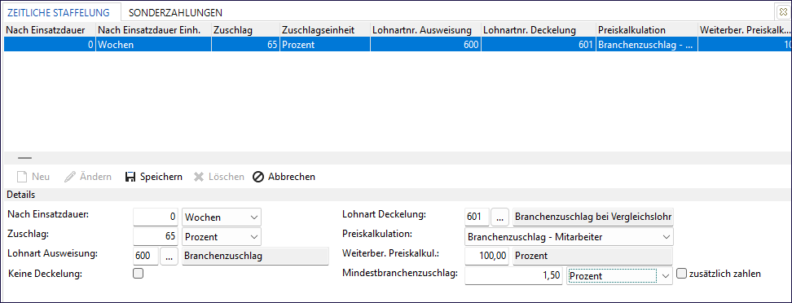Image resolution: width=792 pixels, height=303 pixels.
Task: Click the Branchenzuschlag bei Vergleichslohn description
Action: coord(593,217)
